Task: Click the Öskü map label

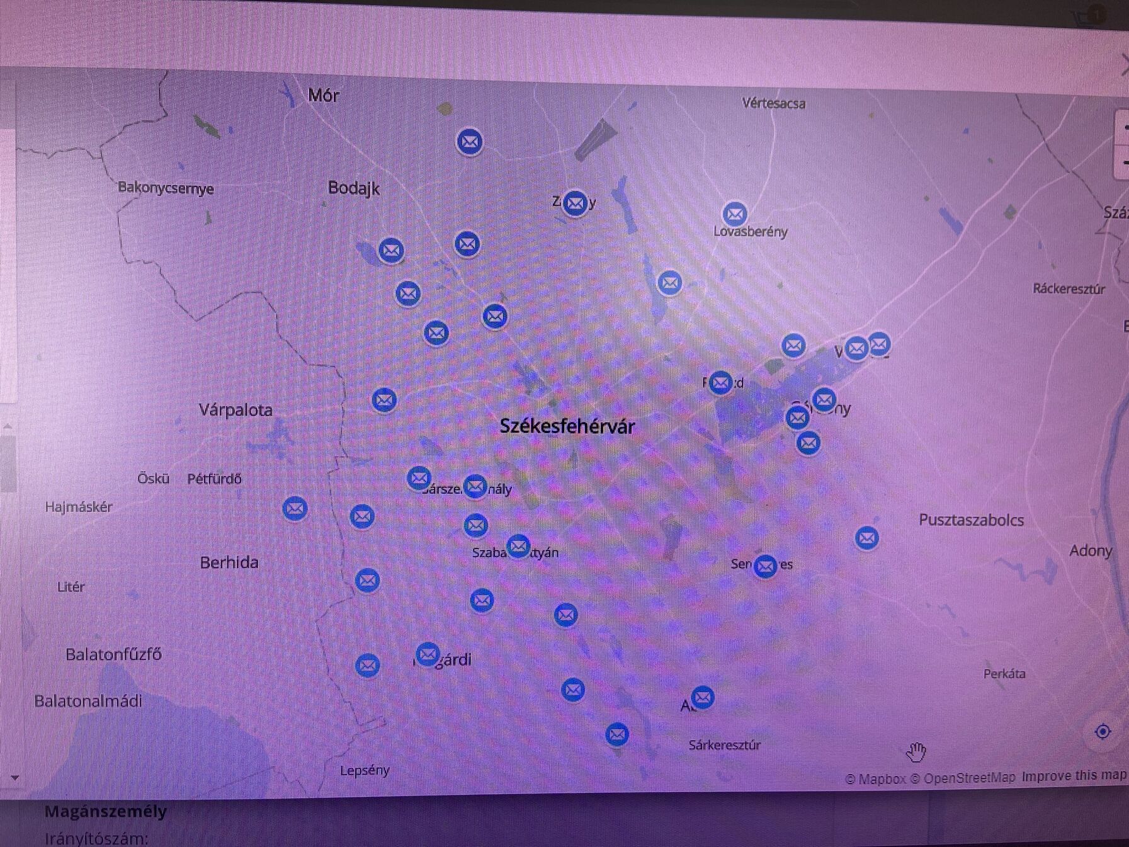Action: coord(154,479)
